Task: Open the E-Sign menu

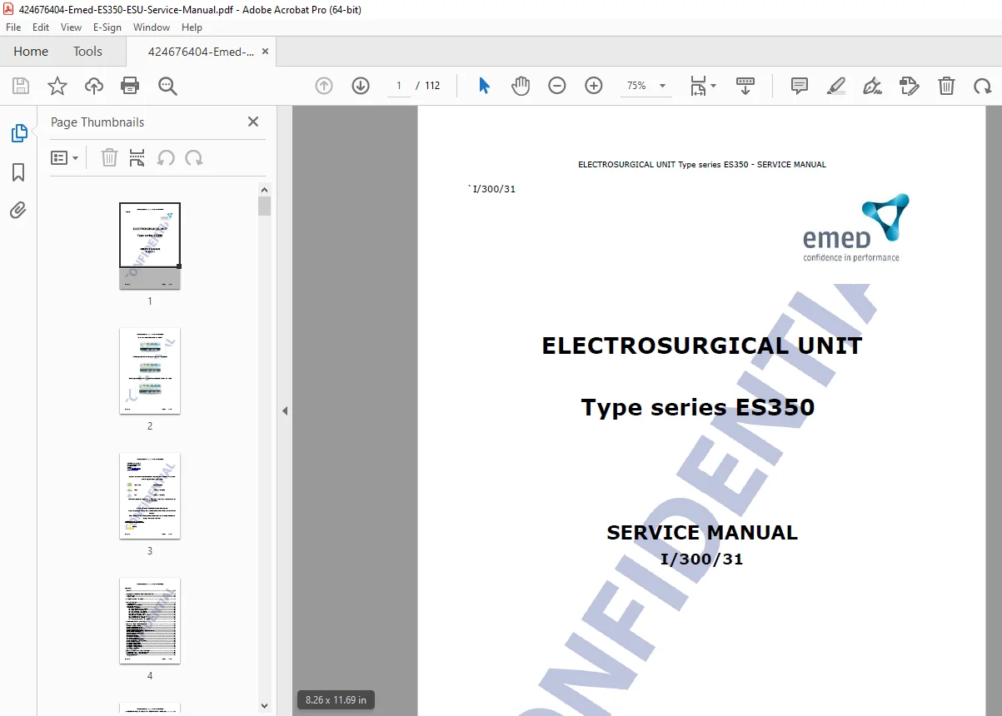Action: pyautogui.click(x=107, y=27)
